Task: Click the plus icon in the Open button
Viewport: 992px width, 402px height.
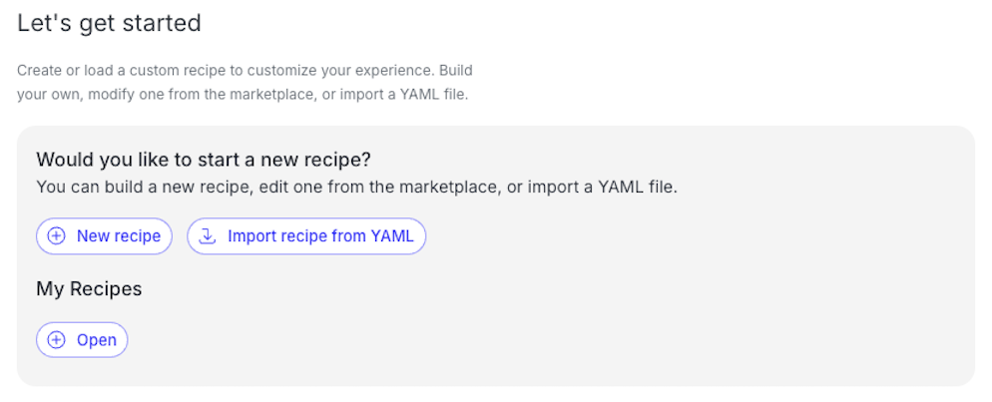Action: 57,340
